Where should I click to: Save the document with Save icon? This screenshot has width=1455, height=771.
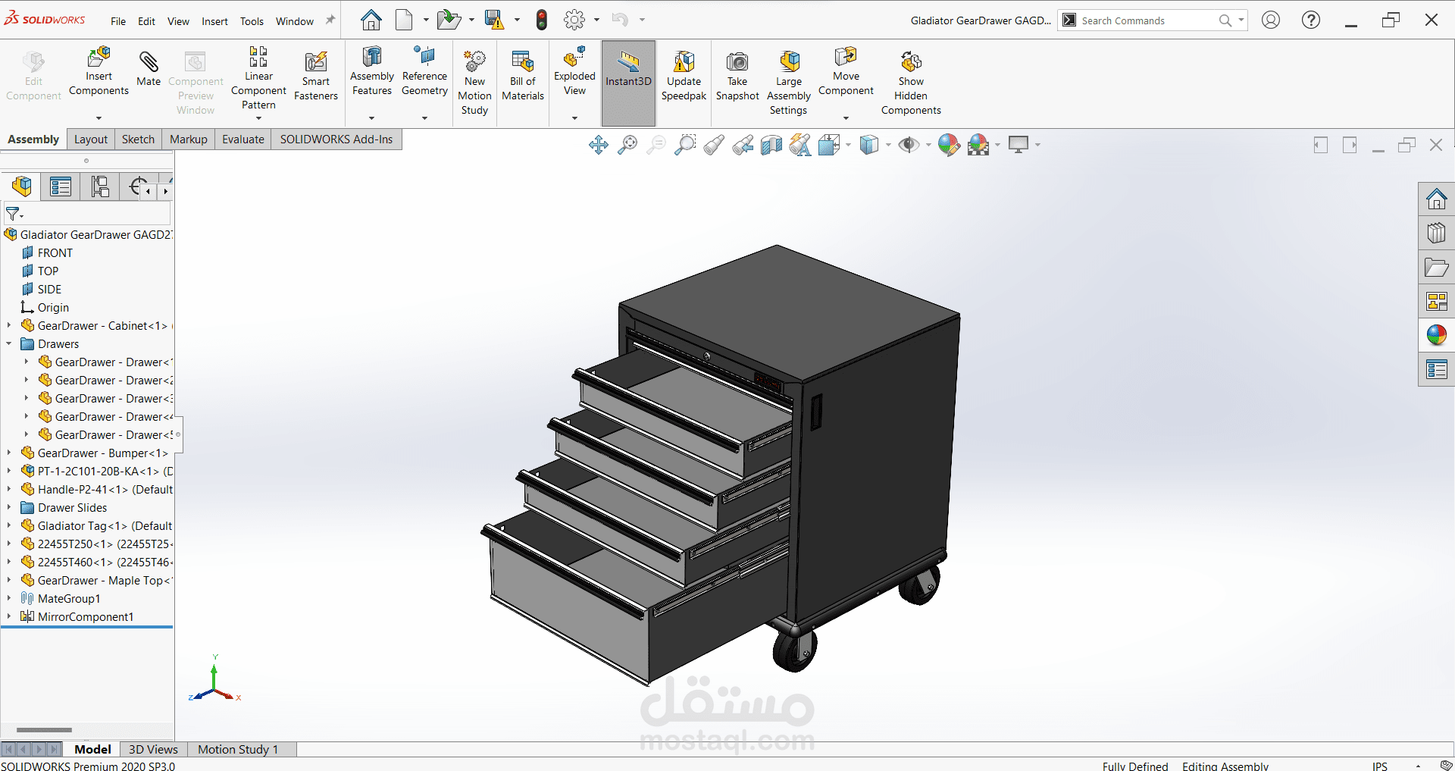(494, 20)
